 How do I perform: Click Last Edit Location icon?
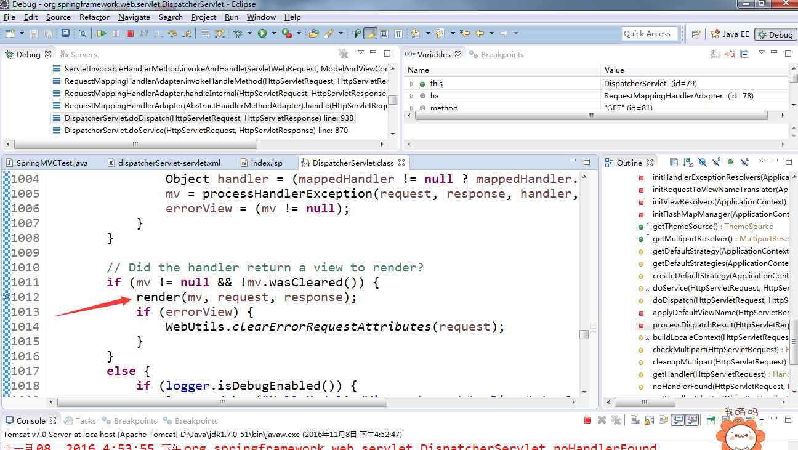pos(465,33)
